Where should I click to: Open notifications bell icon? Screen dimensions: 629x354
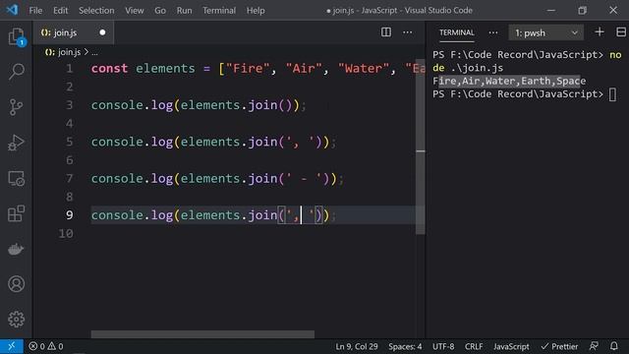[x=613, y=346]
